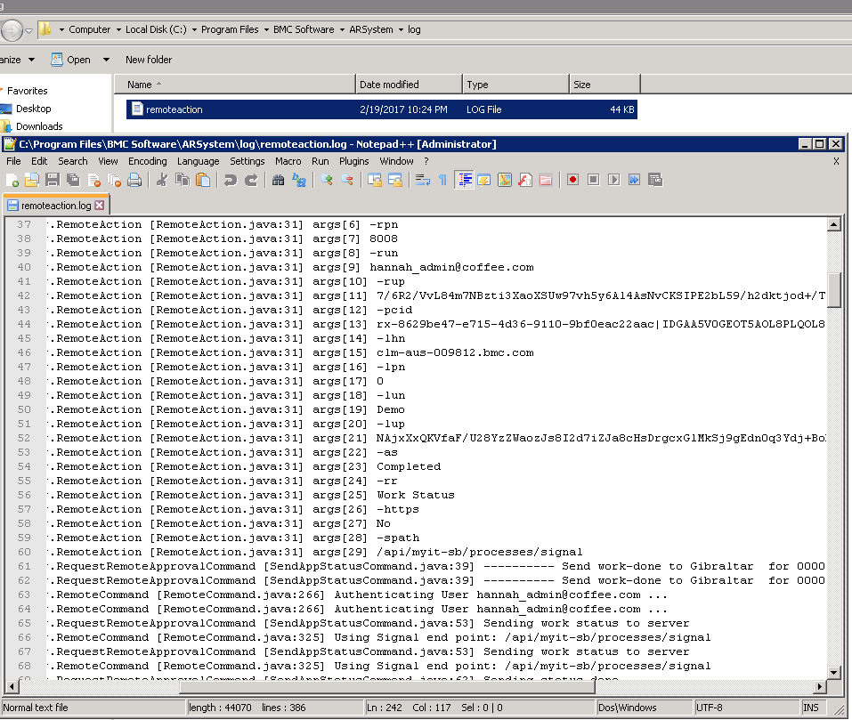852x720 pixels.
Task: Click the Open file toolbar icon
Action: pyautogui.click(x=32, y=181)
